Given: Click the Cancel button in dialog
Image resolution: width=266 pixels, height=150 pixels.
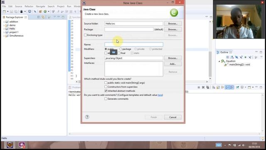Looking at the screenshot, I should click(173, 117).
